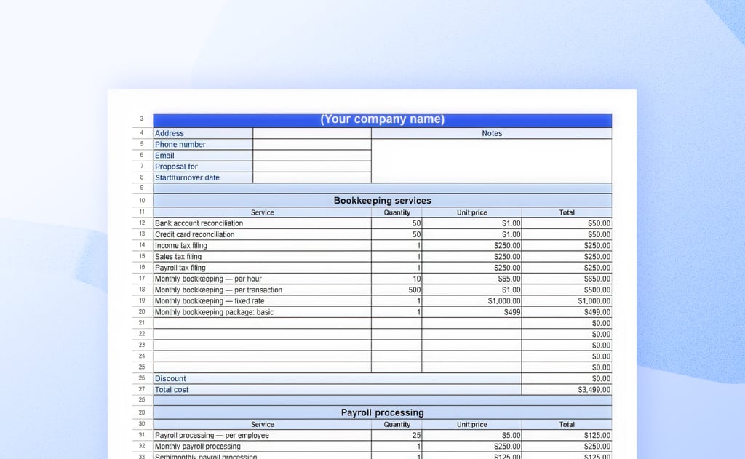Image resolution: width=745 pixels, height=459 pixels.
Task: Click the 'Address' label cell
Action: click(203, 134)
